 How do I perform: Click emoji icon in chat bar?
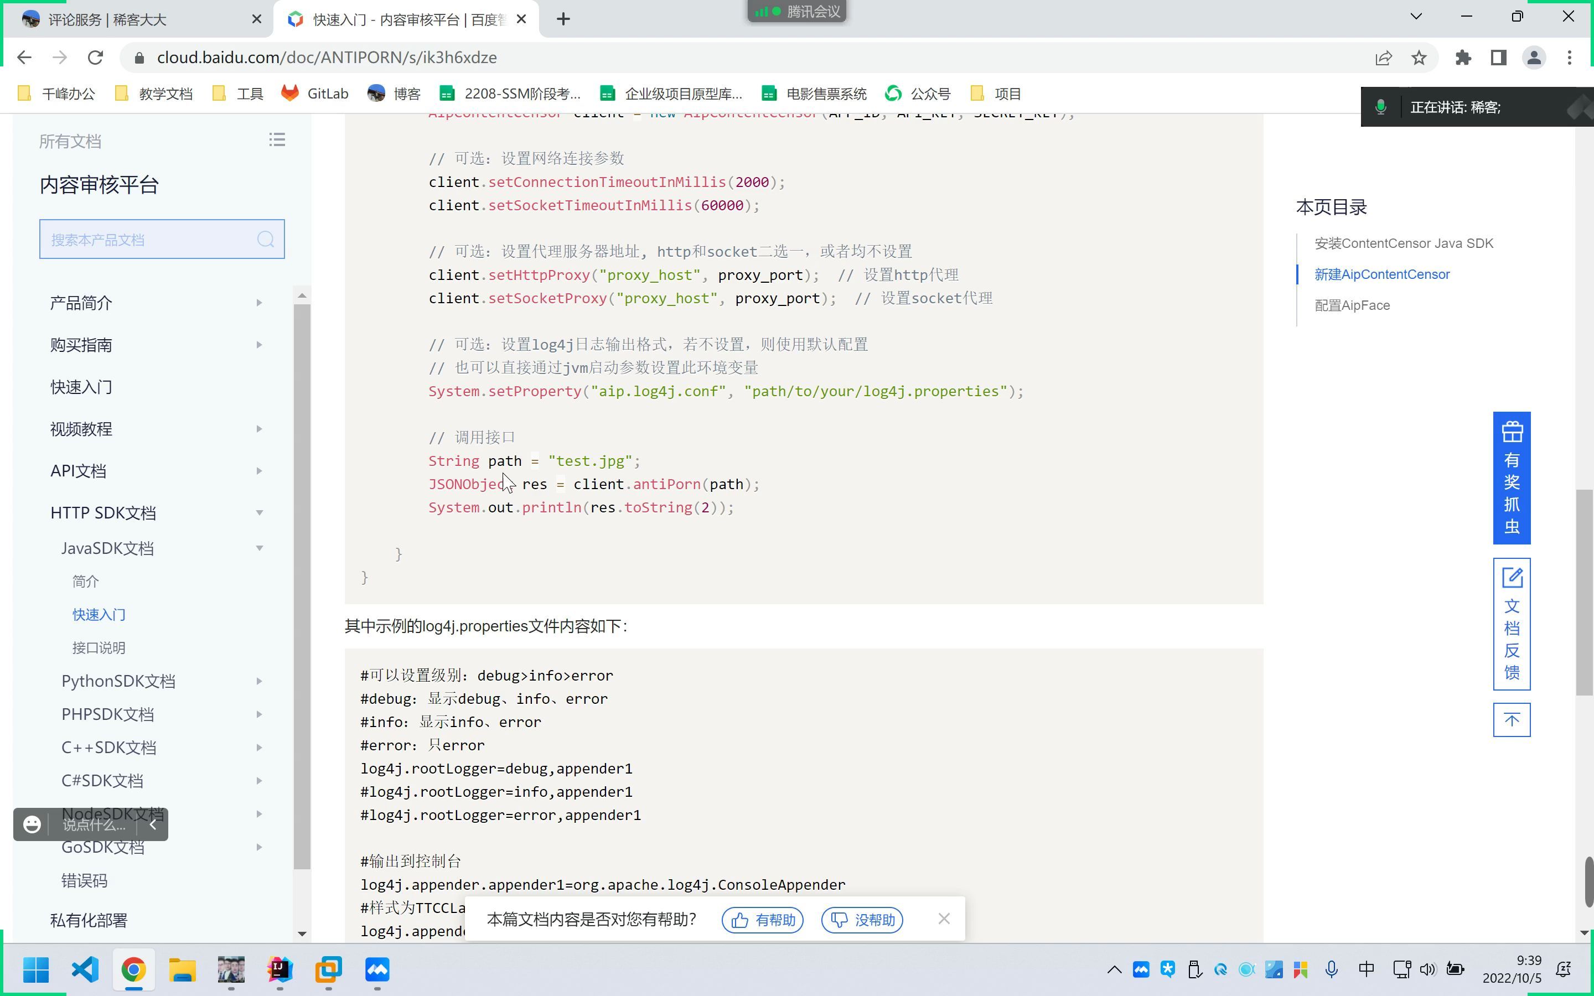pyautogui.click(x=32, y=824)
